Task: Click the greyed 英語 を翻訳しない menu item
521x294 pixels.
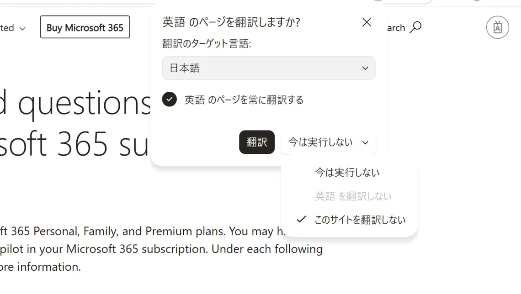Action: tap(353, 196)
